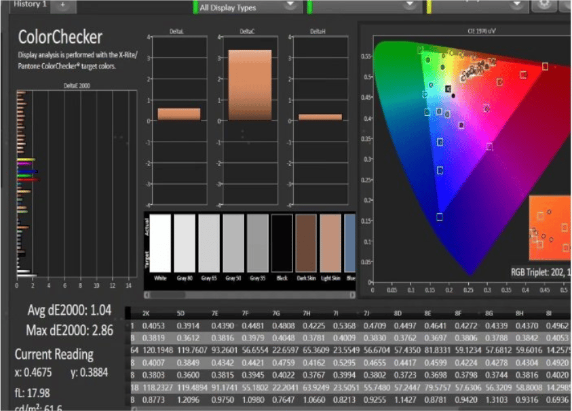572x411 pixels.
Task: Click the 8D column header
Action: 398,313
